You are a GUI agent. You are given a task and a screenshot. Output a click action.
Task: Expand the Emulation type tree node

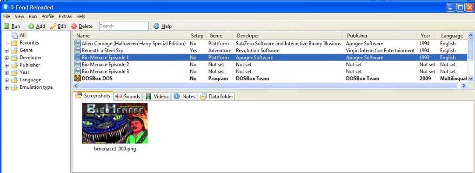(7, 87)
